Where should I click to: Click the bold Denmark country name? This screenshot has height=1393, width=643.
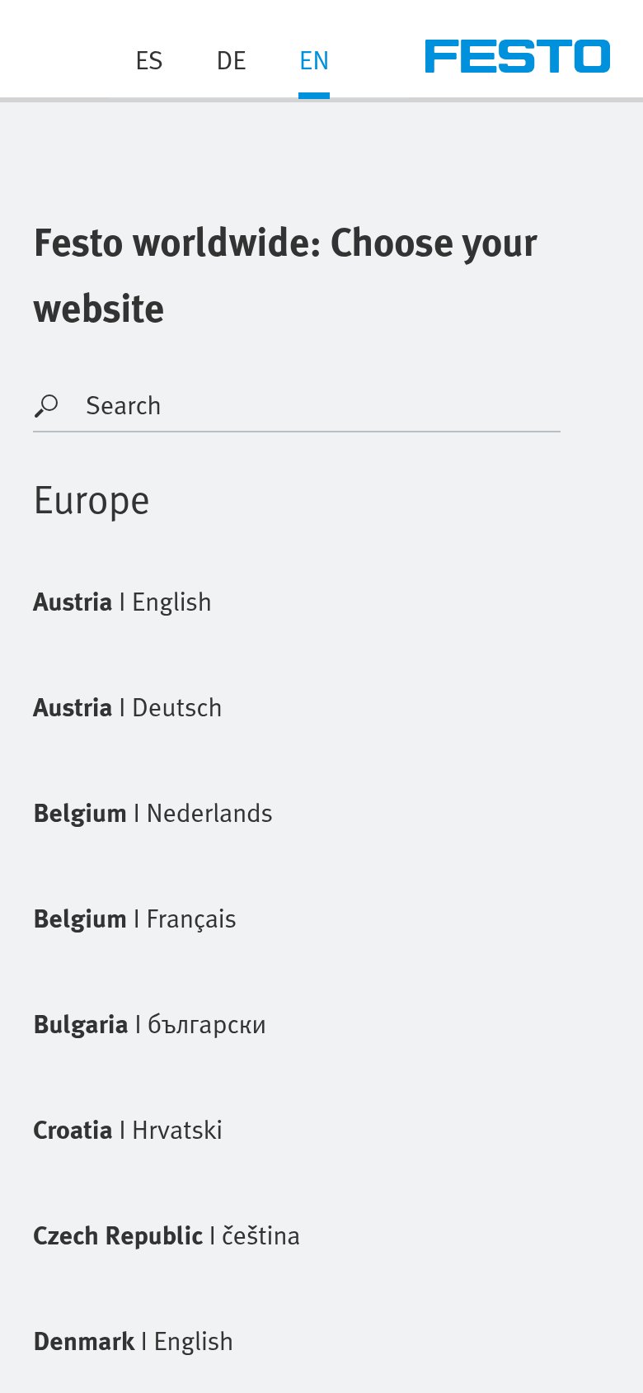[x=84, y=1342]
